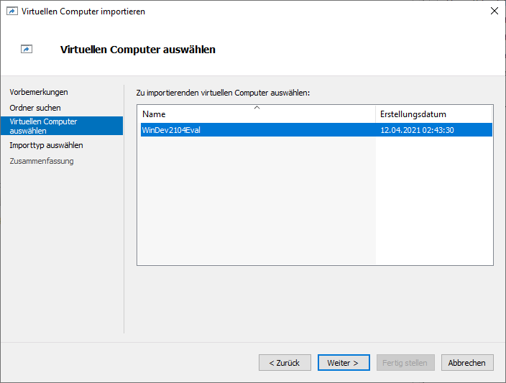This screenshot has height=383, width=506.
Task: Open the Ordner suchen step
Action: (x=35, y=108)
